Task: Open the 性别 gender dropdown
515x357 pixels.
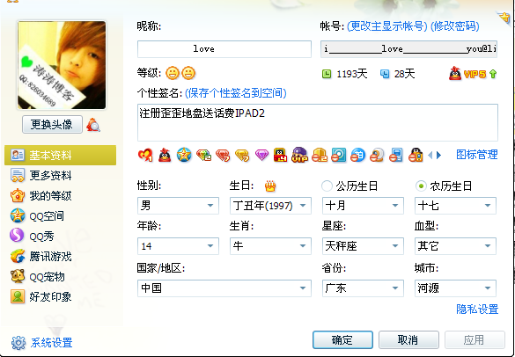Action: pos(178,206)
